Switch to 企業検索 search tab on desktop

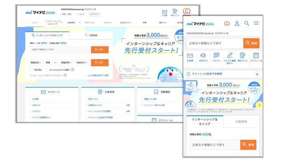point(91,35)
